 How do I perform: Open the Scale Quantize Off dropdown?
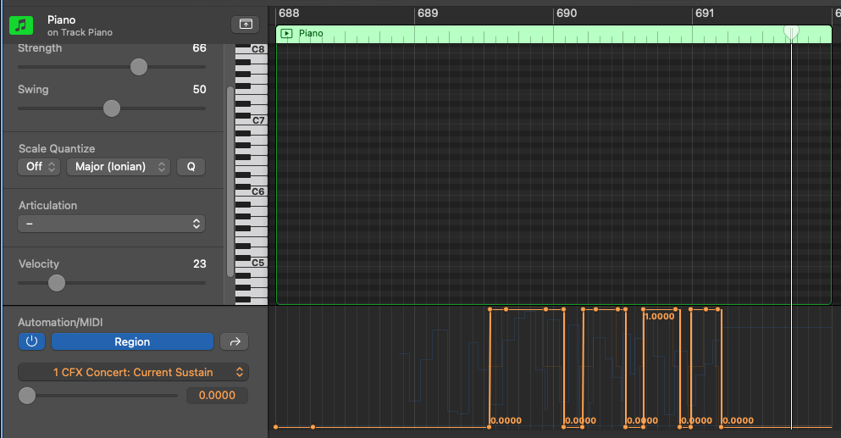click(39, 166)
